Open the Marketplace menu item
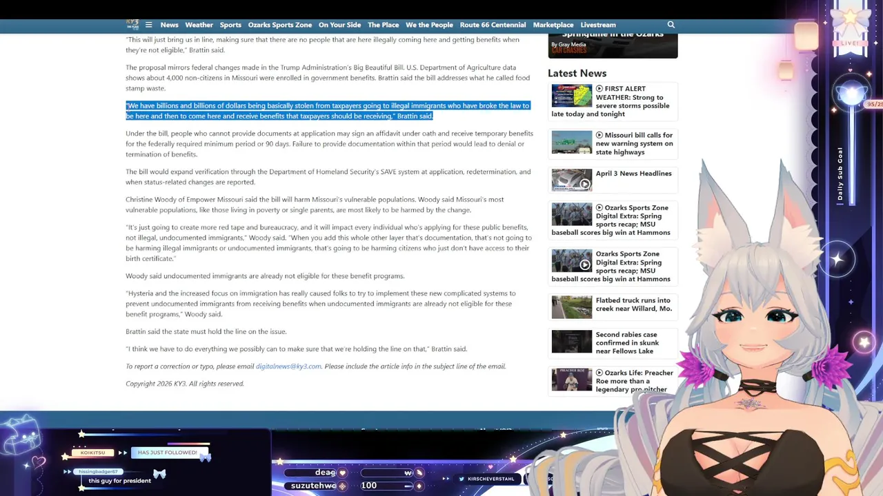The width and height of the screenshot is (883, 496). pyautogui.click(x=553, y=25)
